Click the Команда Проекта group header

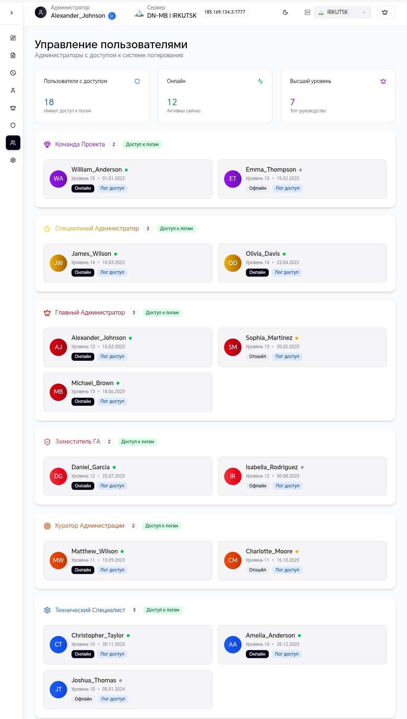pyautogui.click(x=80, y=144)
